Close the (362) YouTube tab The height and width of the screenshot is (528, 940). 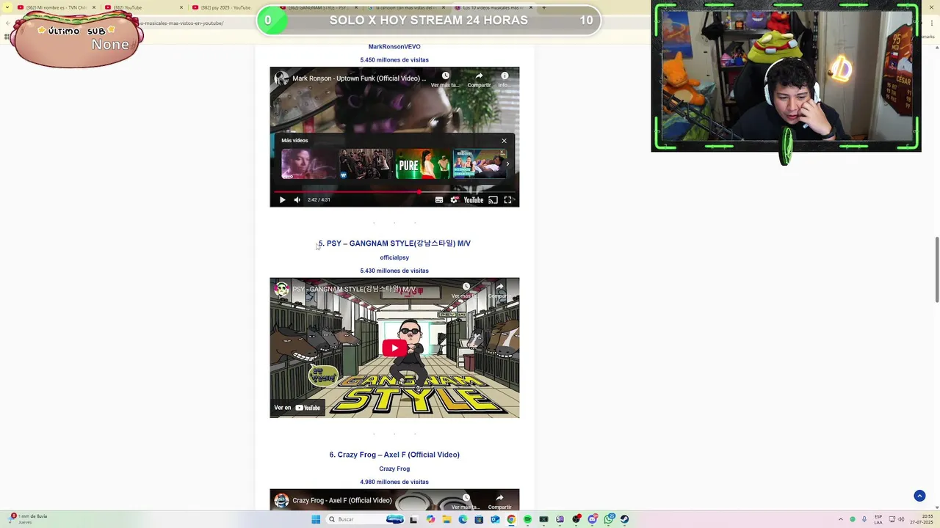pos(181,7)
